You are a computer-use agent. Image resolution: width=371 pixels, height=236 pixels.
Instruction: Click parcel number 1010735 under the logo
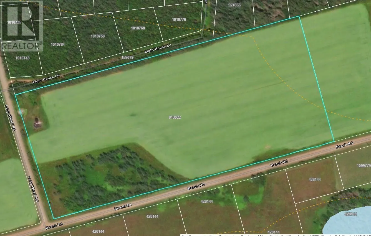point(14,22)
